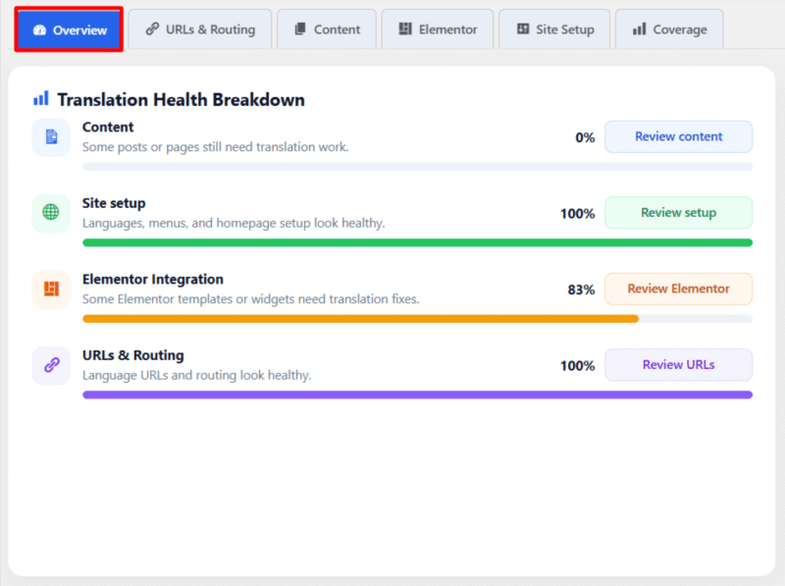The image size is (785, 586).
Task: Switch to the Elementor tab
Action: 438,29
